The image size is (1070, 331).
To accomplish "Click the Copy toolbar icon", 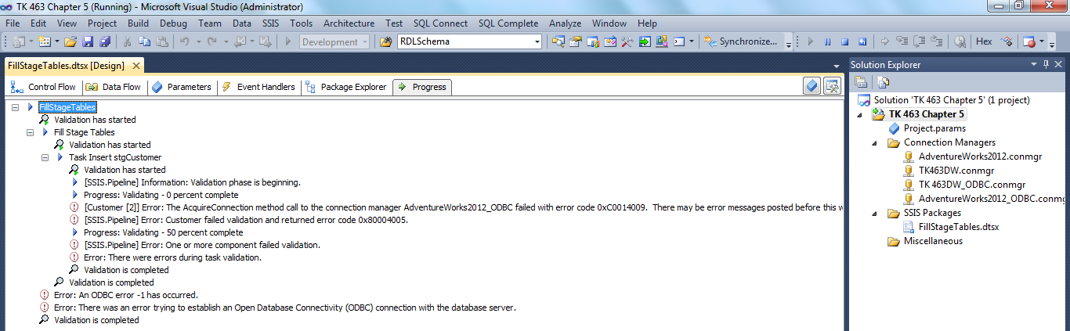I will coord(145,41).
